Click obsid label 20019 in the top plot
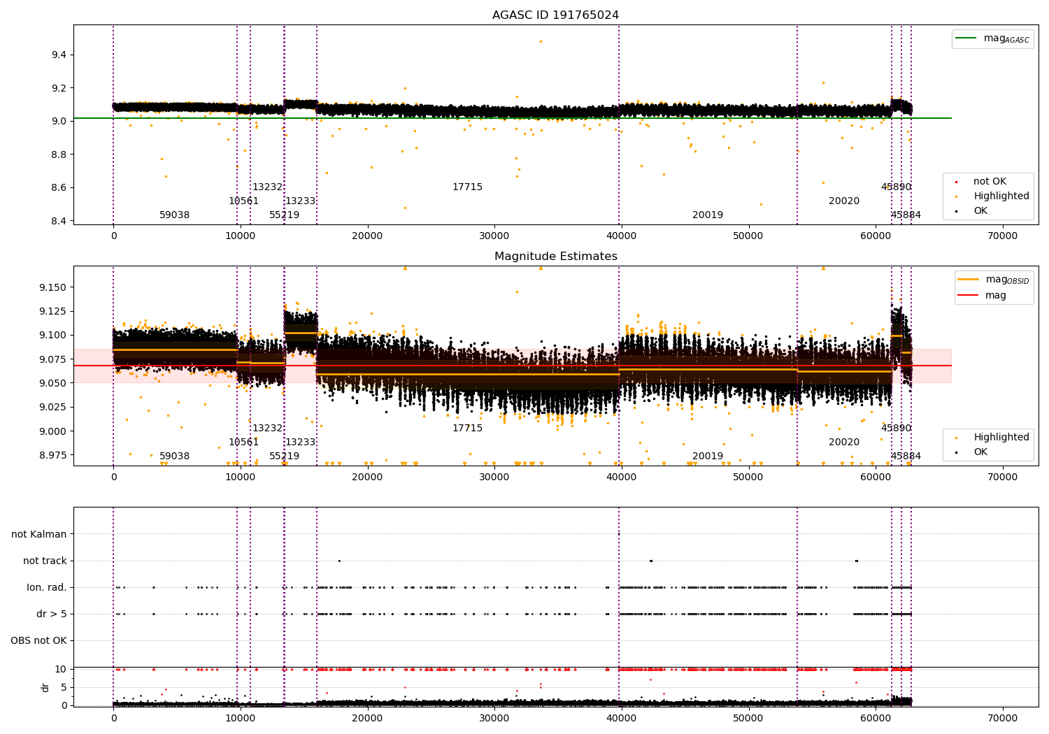The image size is (1049, 734). click(708, 215)
